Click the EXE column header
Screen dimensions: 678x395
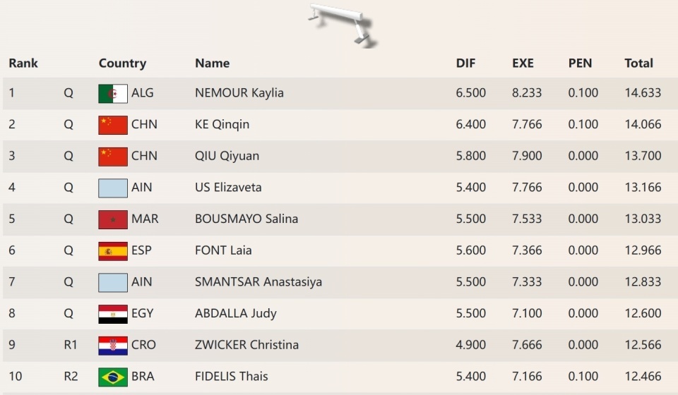coord(523,63)
